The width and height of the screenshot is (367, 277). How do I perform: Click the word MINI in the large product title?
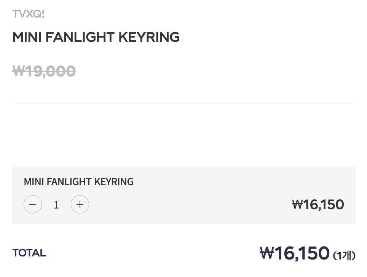[x=26, y=37]
